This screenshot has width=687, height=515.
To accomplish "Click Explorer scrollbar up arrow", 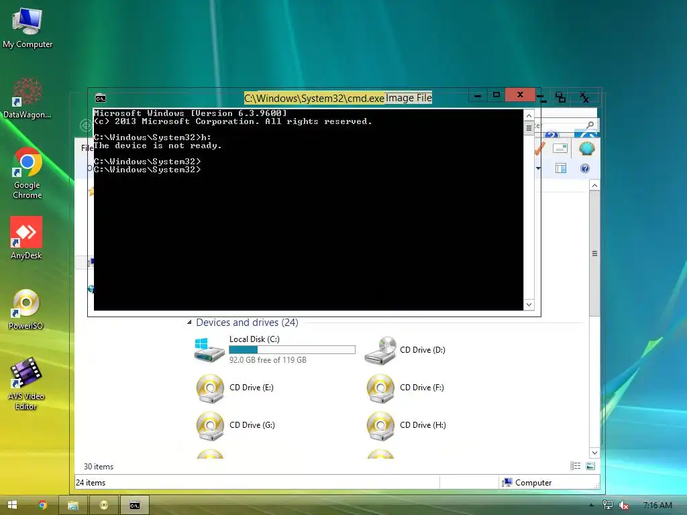I will (594, 185).
